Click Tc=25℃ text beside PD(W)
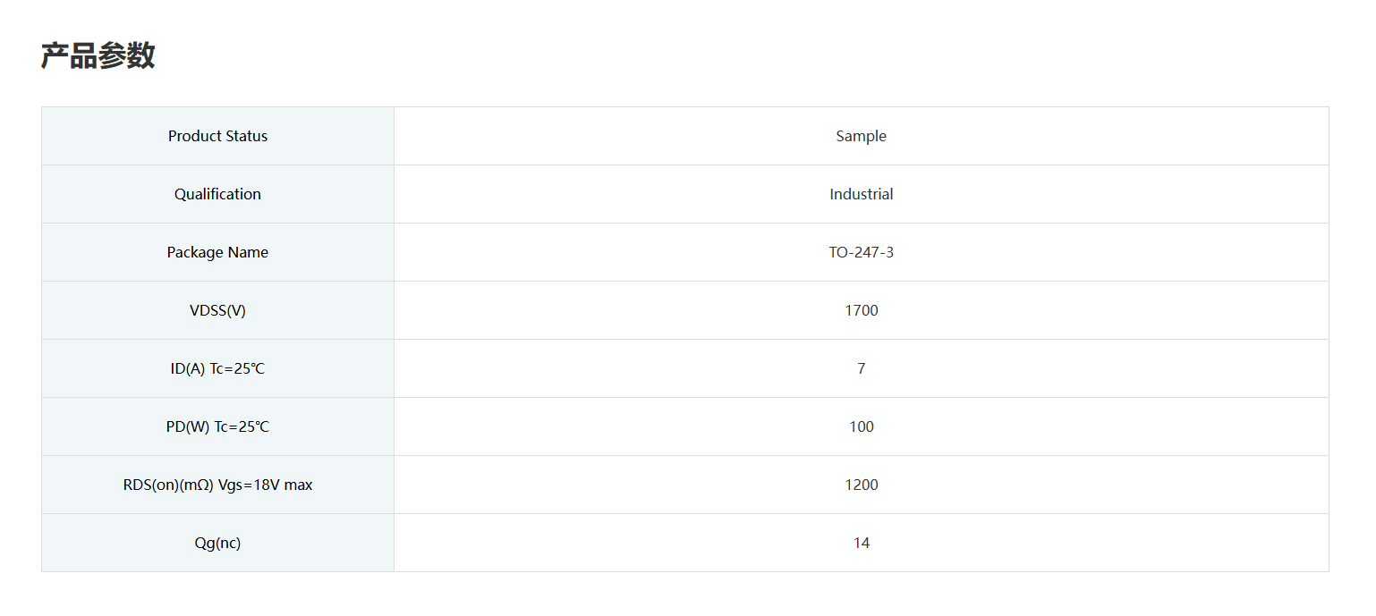1376x616 pixels. pos(242,426)
